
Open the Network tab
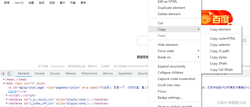tap(70, 73)
